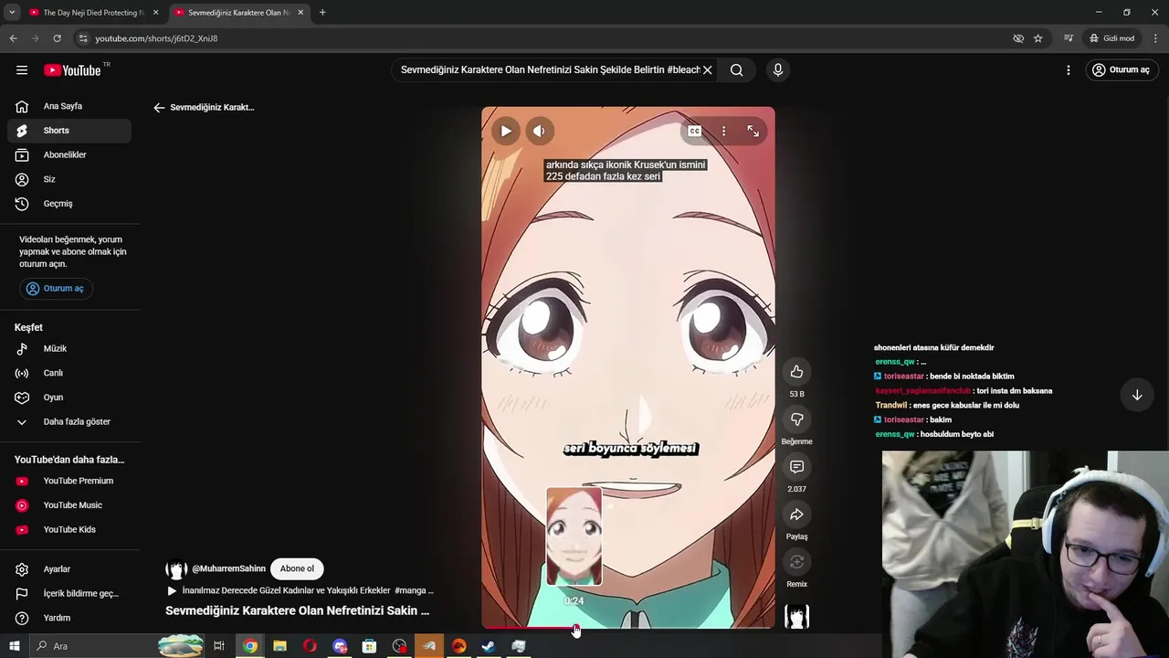1169x658 pixels.
Task: Open Geçmiş in the sidebar
Action: [69, 204]
